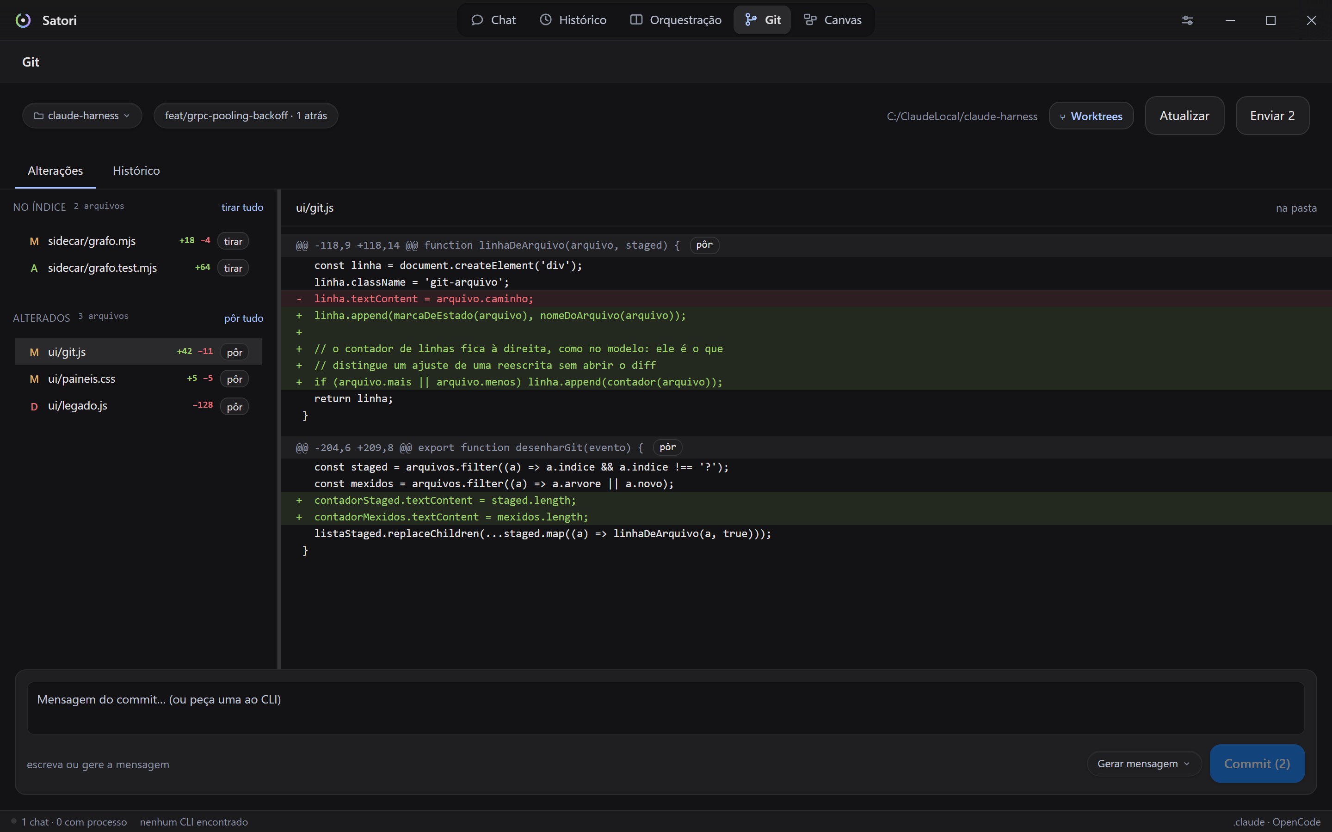Click the Commit (2) button
The image size is (1332, 832).
[1257, 764]
